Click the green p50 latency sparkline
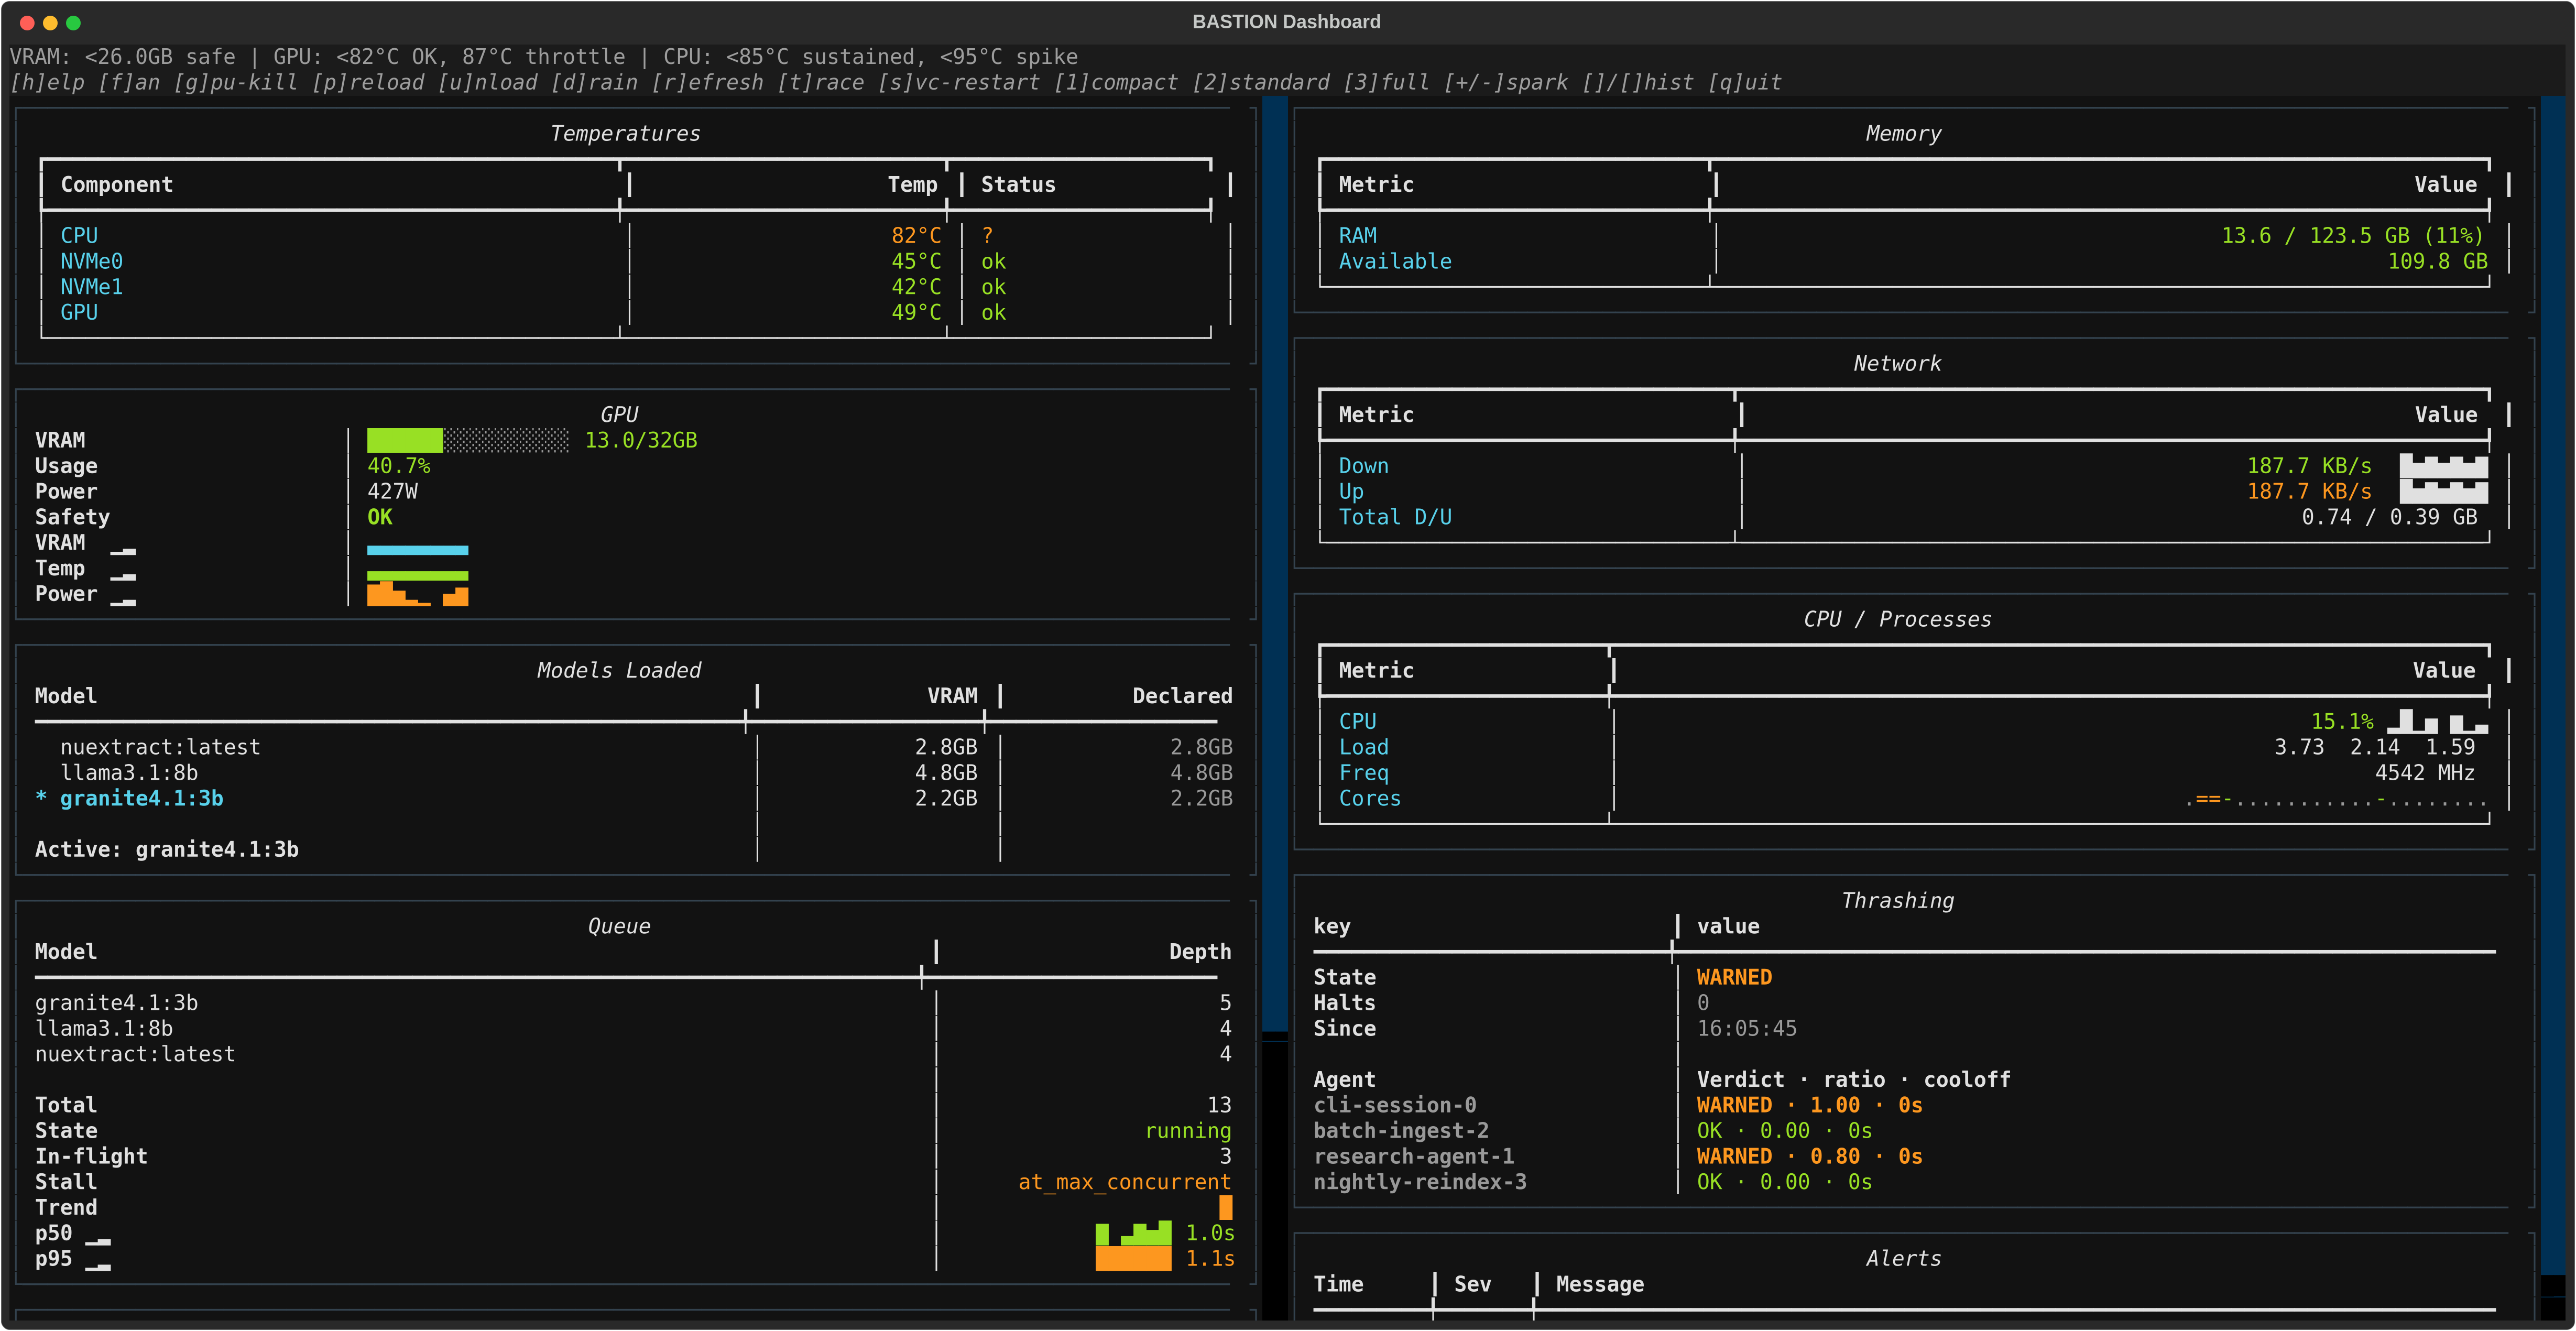This screenshot has height=1331, width=2576. click(x=1133, y=1233)
